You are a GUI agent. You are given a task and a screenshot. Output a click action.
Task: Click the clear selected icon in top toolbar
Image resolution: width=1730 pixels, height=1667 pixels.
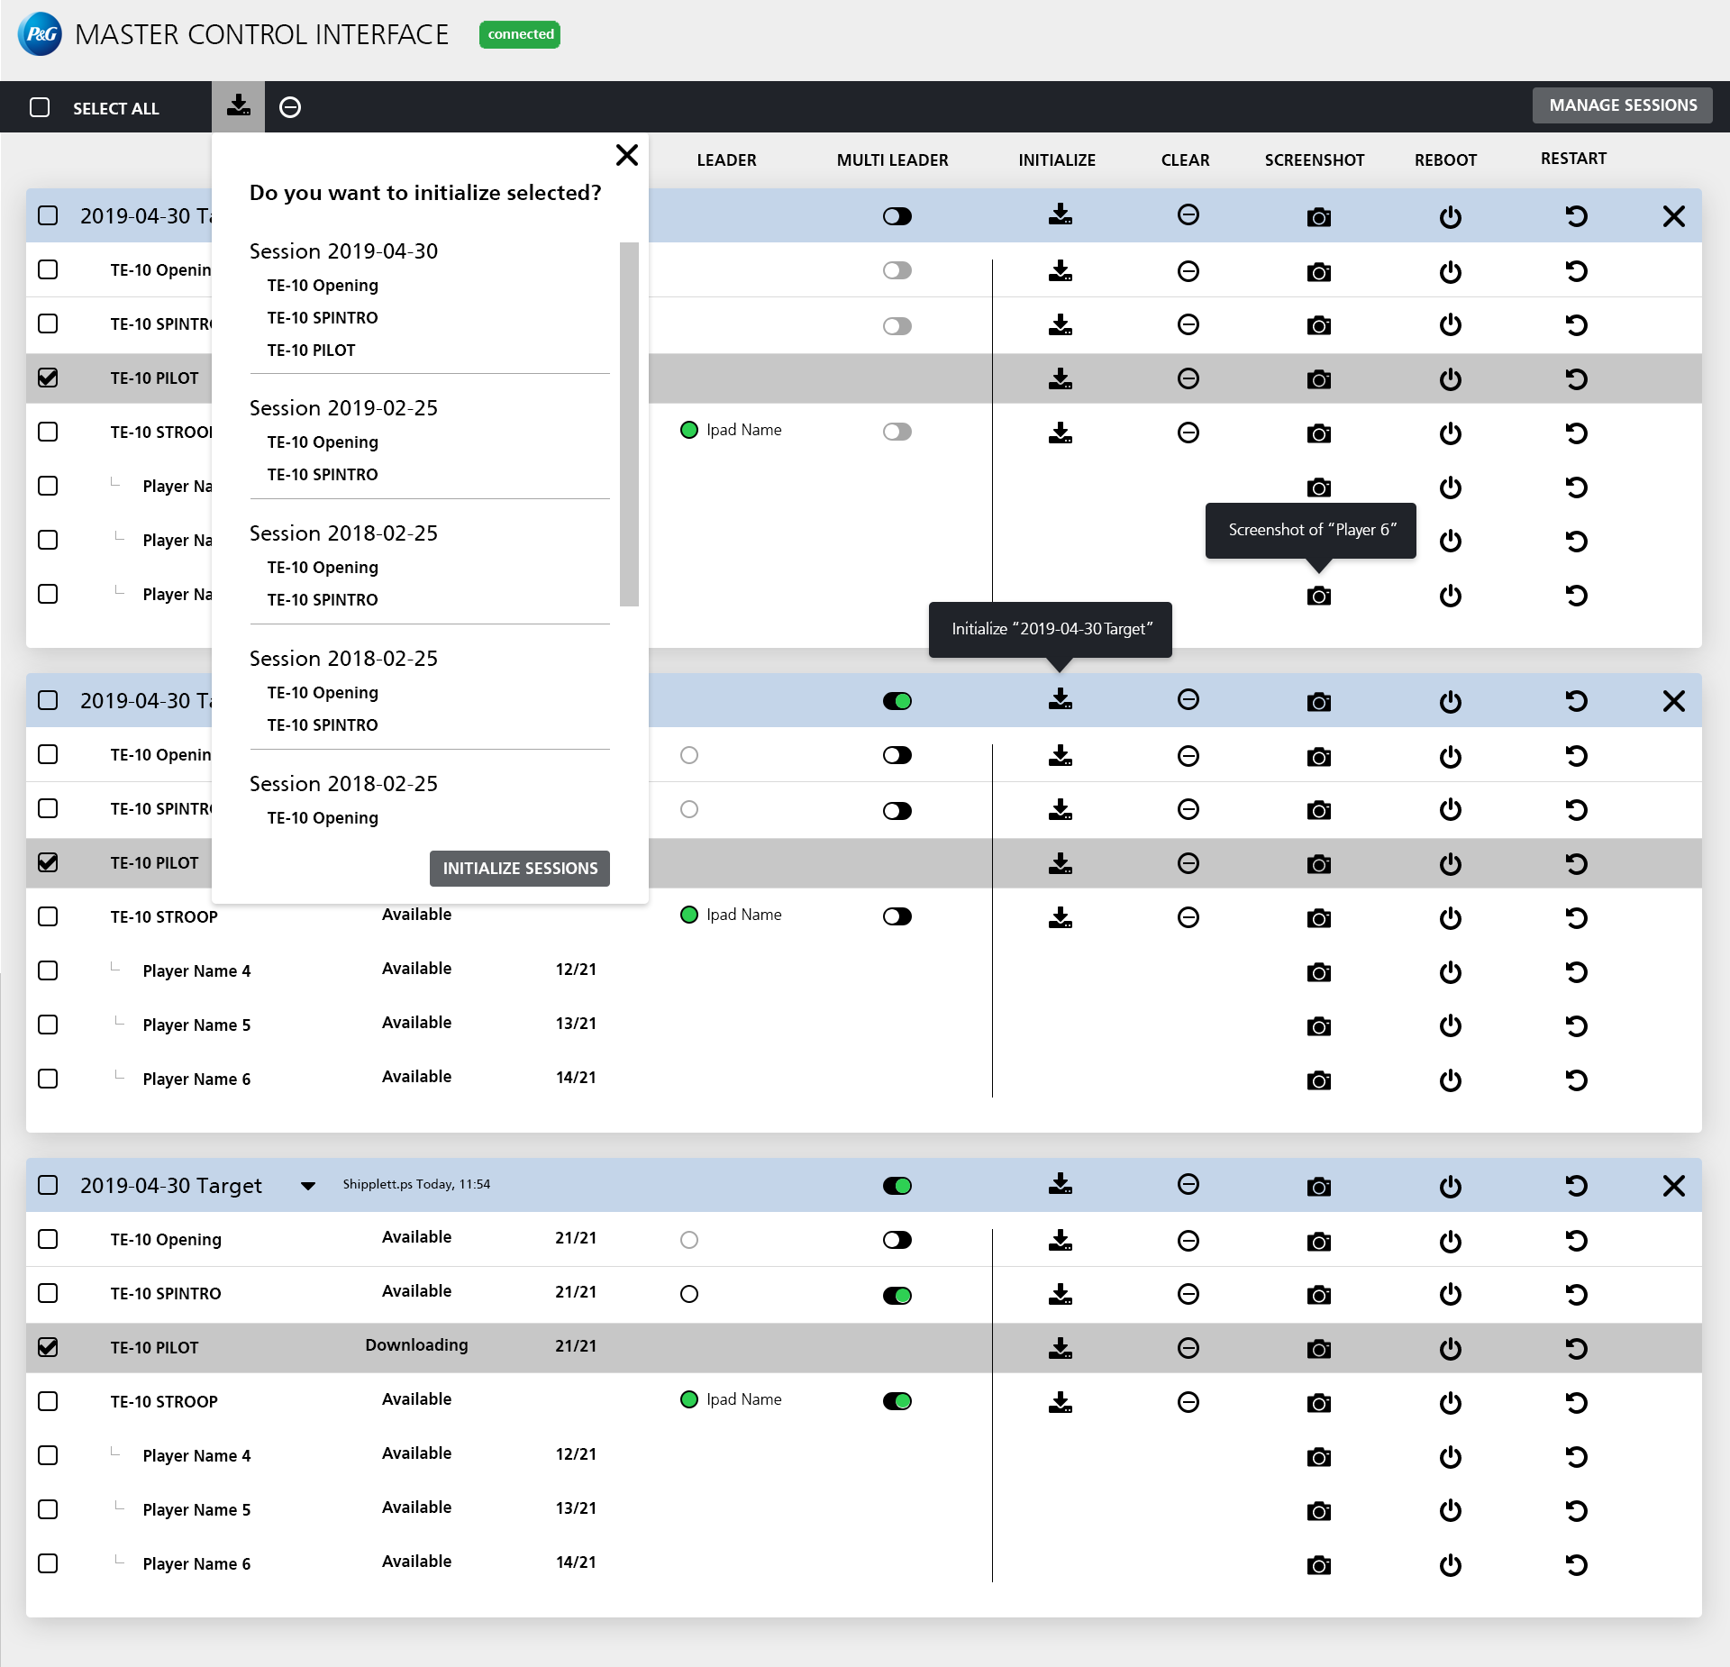coord(290,107)
